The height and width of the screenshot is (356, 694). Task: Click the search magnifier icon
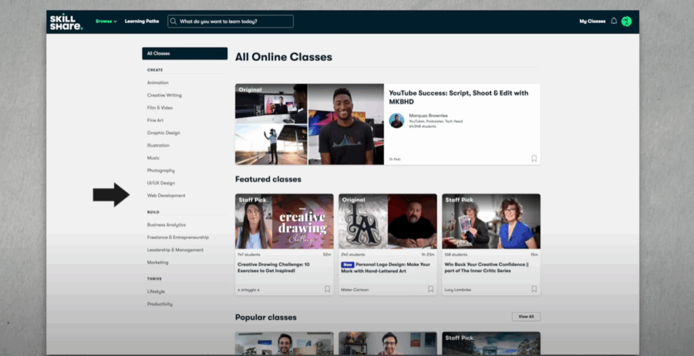click(173, 21)
